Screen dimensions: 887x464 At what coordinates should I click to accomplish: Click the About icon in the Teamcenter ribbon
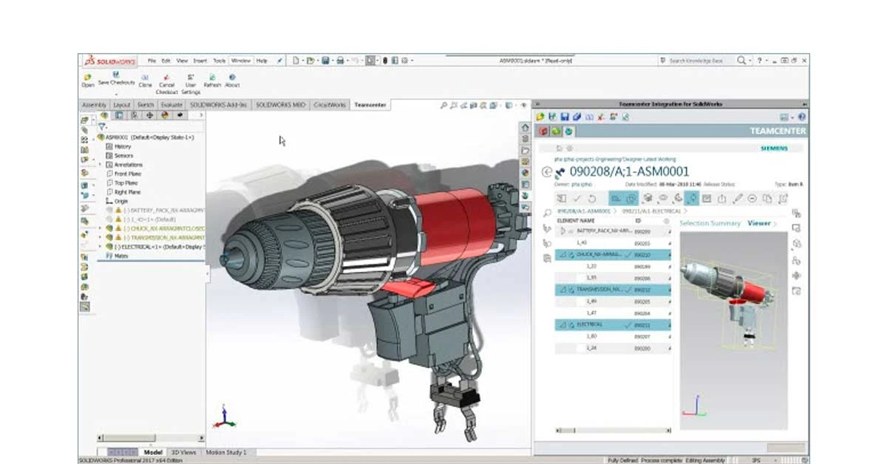234,78
